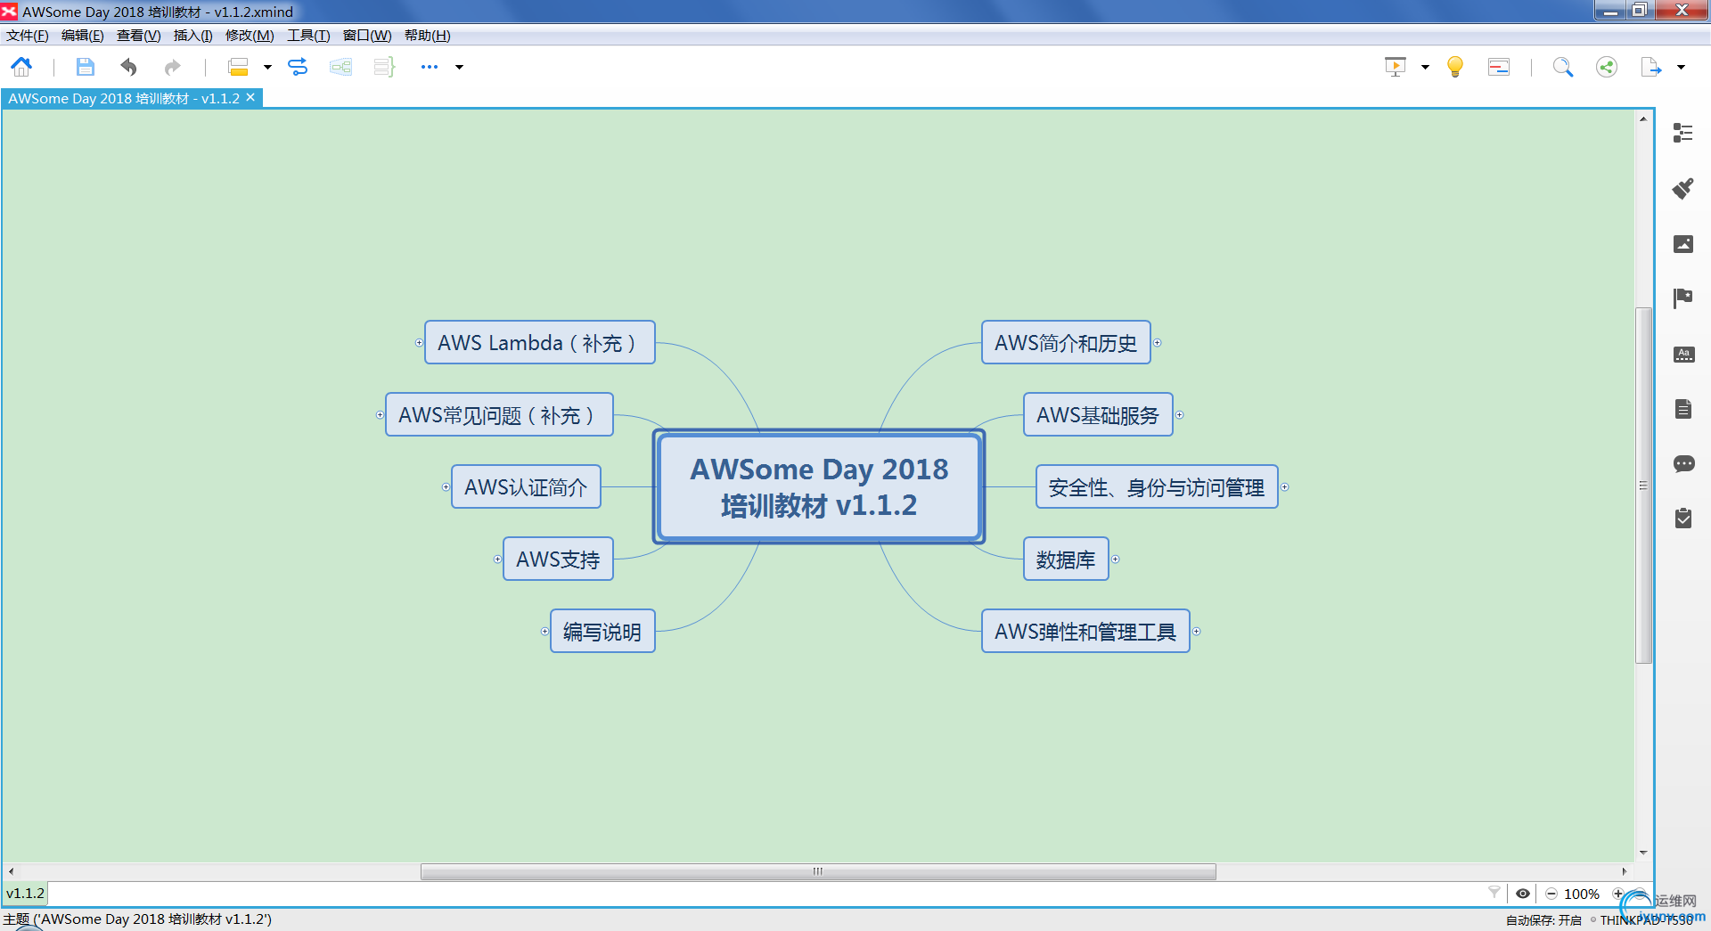Viewport: 1711px width, 931px height.
Task: Open the 查看(V) menu
Action: [138, 36]
